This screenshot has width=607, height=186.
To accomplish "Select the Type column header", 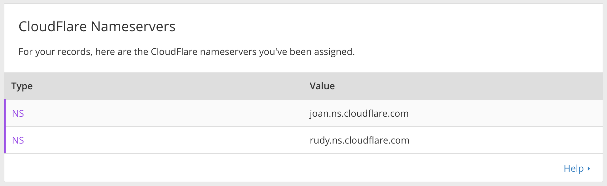I will 22,86.
